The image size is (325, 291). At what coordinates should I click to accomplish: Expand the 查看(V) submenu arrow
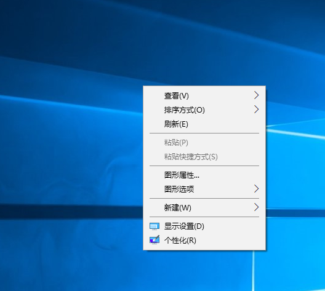pyautogui.click(x=257, y=95)
